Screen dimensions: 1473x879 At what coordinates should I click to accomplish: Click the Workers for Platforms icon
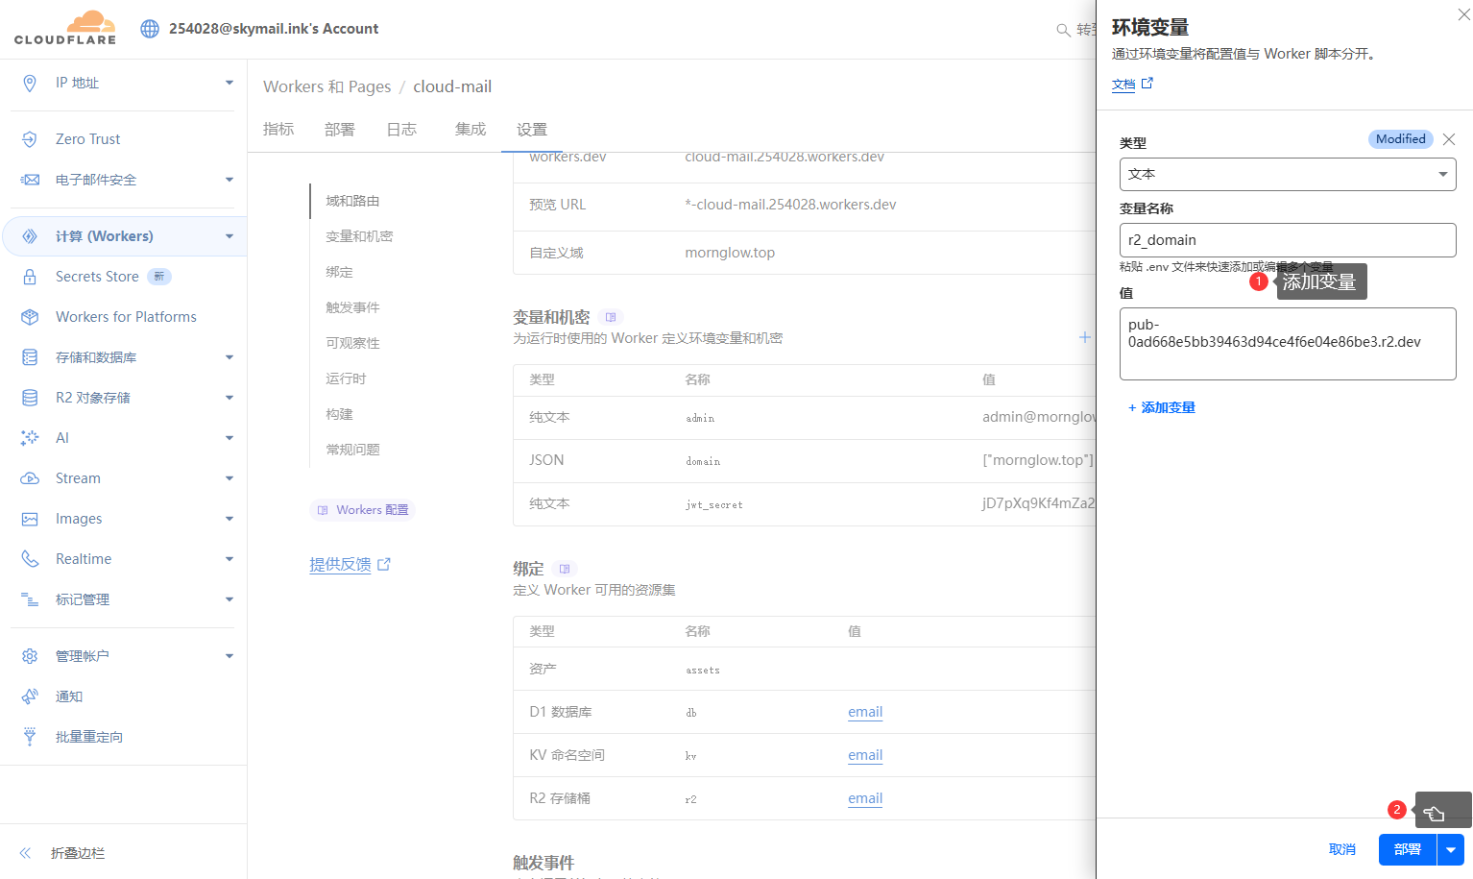pyautogui.click(x=30, y=317)
